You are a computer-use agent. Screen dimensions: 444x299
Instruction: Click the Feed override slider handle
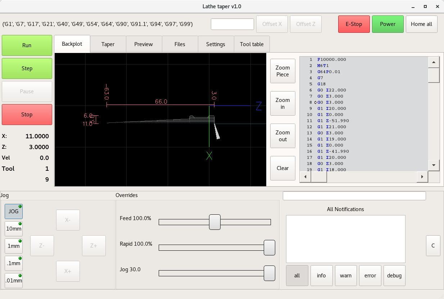coord(215,222)
